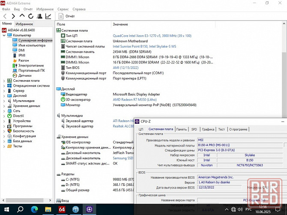287x215 pixels.
Task: Open the Samsung SSD drive link
Action: (x=123, y=158)
